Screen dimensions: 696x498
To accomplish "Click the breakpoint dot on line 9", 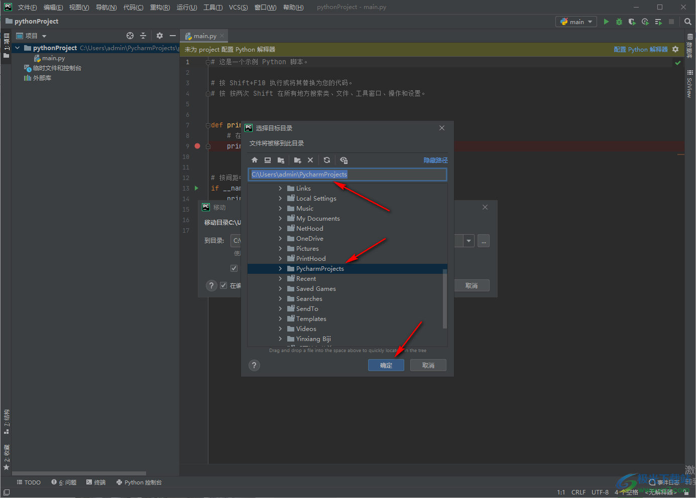I will coord(197,146).
